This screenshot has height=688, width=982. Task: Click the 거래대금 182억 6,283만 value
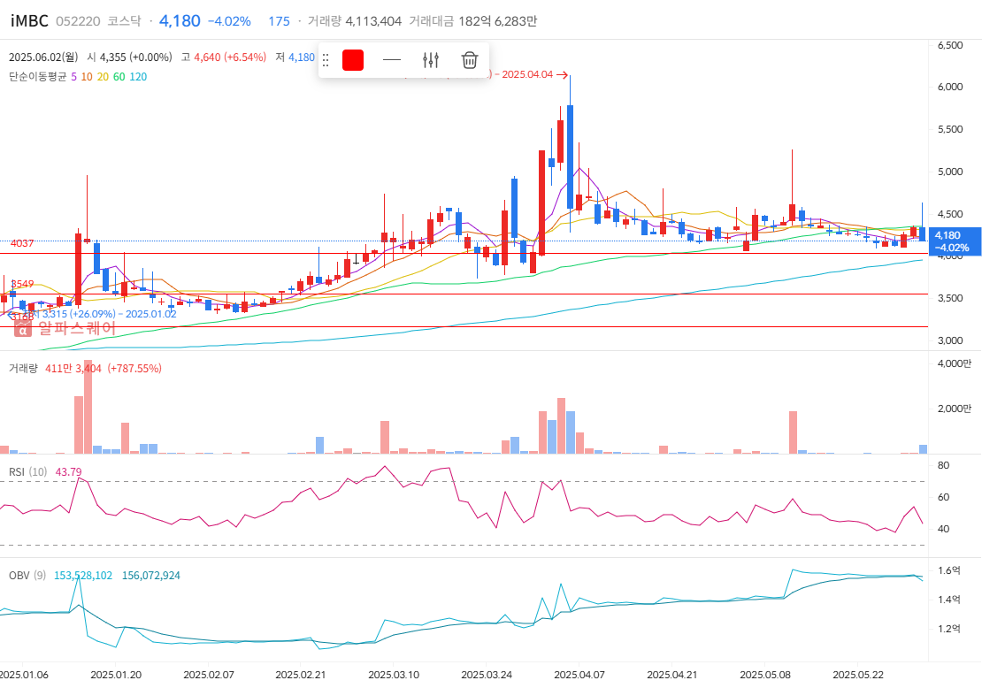(x=472, y=21)
